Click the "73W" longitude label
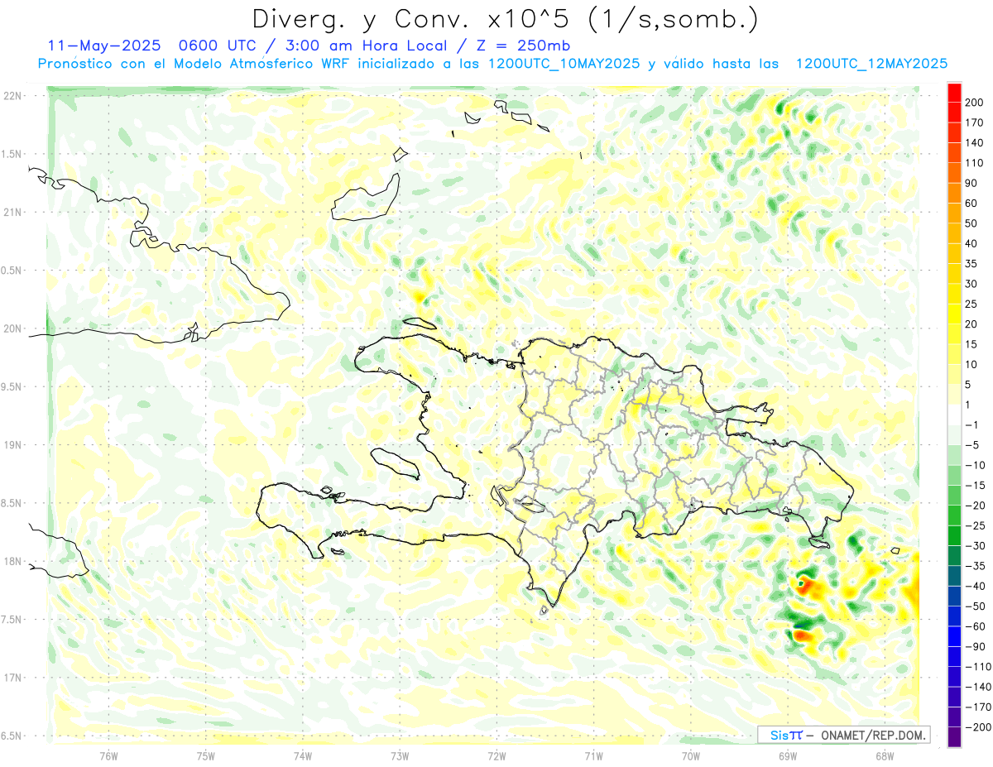Screen dimensions: 993x767 point(400,755)
